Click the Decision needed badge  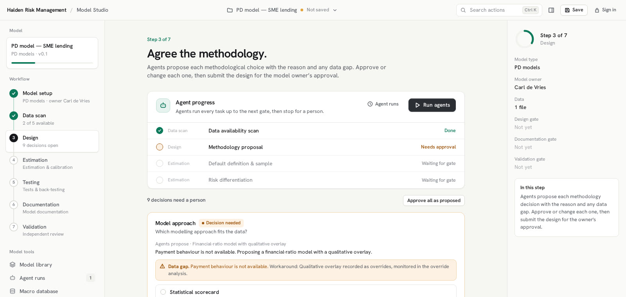(221, 223)
